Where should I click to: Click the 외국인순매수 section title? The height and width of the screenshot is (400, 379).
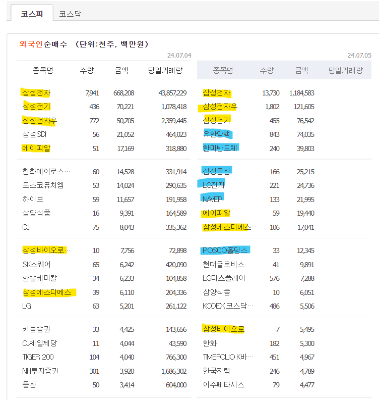click(x=43, y=44)
